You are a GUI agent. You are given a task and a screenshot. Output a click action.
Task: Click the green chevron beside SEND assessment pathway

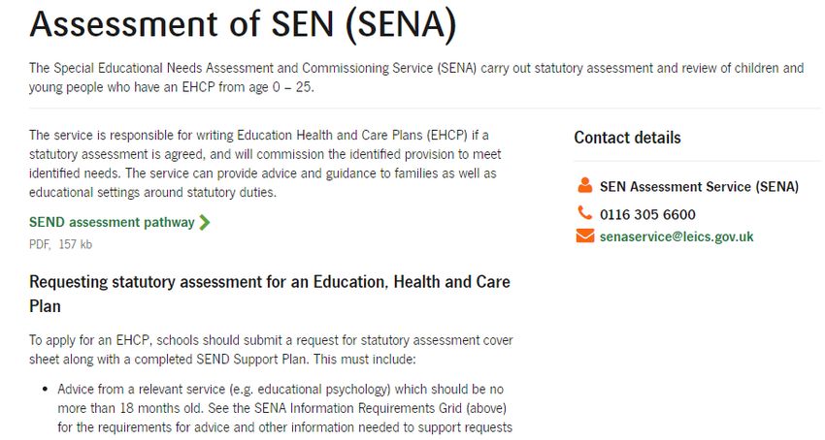click(205, 222)
